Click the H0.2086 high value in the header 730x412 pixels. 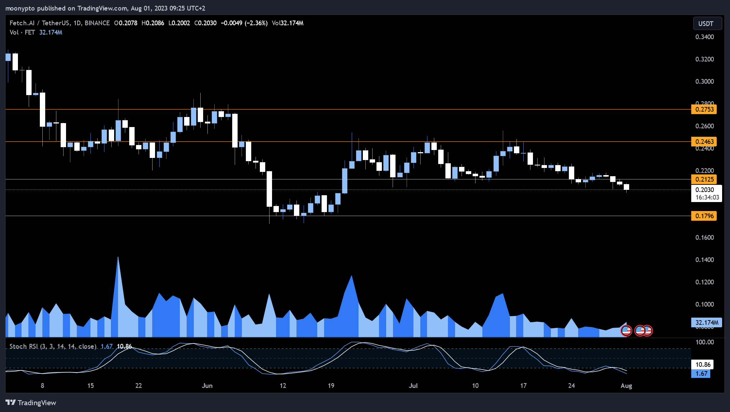pyautogui.click(x=153, y=23)
